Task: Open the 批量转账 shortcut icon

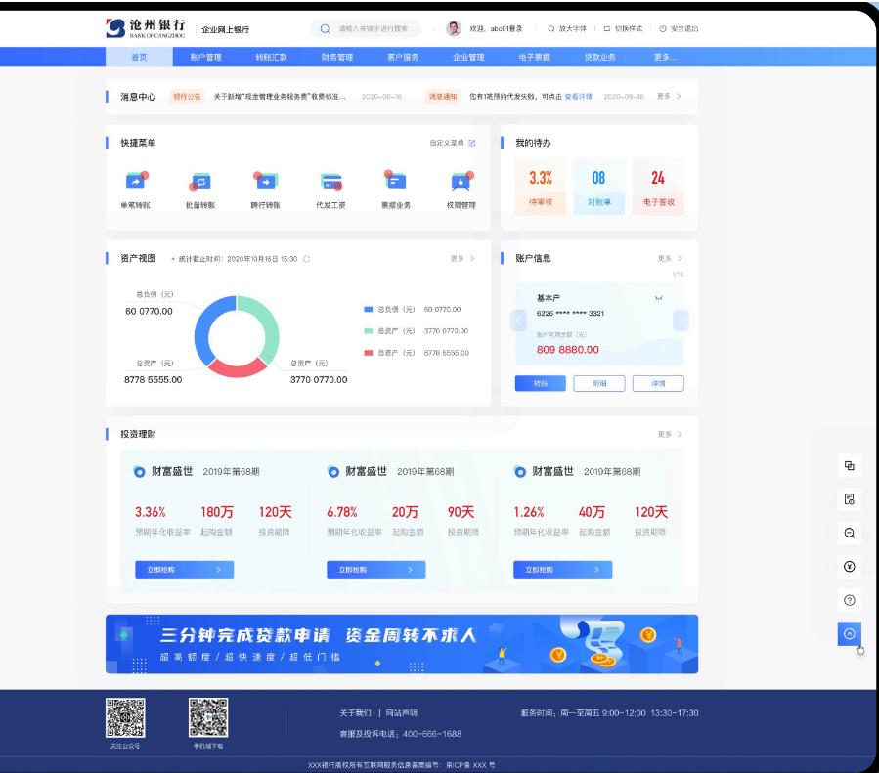Action: 200,182
